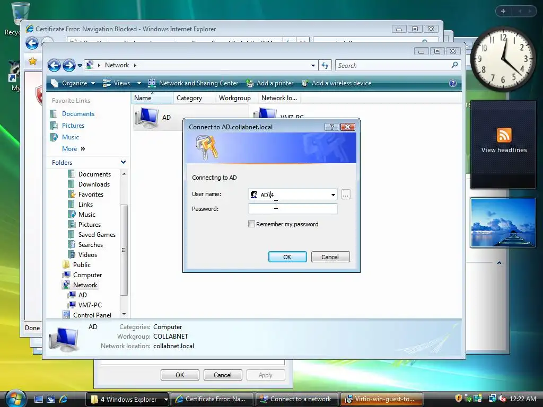543x407 pixels.
Task: Open Music in Favorite Links
Action: tap(71, 137)
